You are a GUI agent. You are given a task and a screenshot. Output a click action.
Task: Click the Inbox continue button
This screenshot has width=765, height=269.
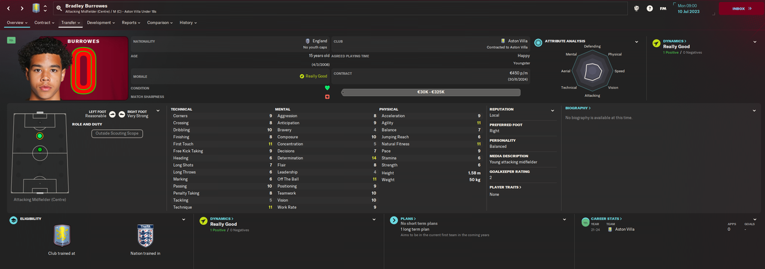742,8
